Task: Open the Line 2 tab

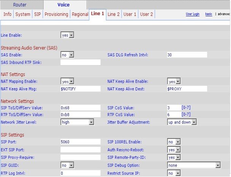Action: [x=114, y=14]
